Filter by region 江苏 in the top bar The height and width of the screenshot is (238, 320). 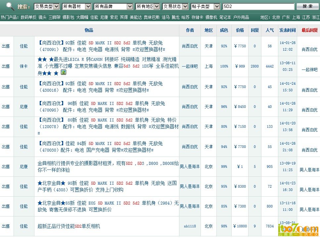(306, 17)
